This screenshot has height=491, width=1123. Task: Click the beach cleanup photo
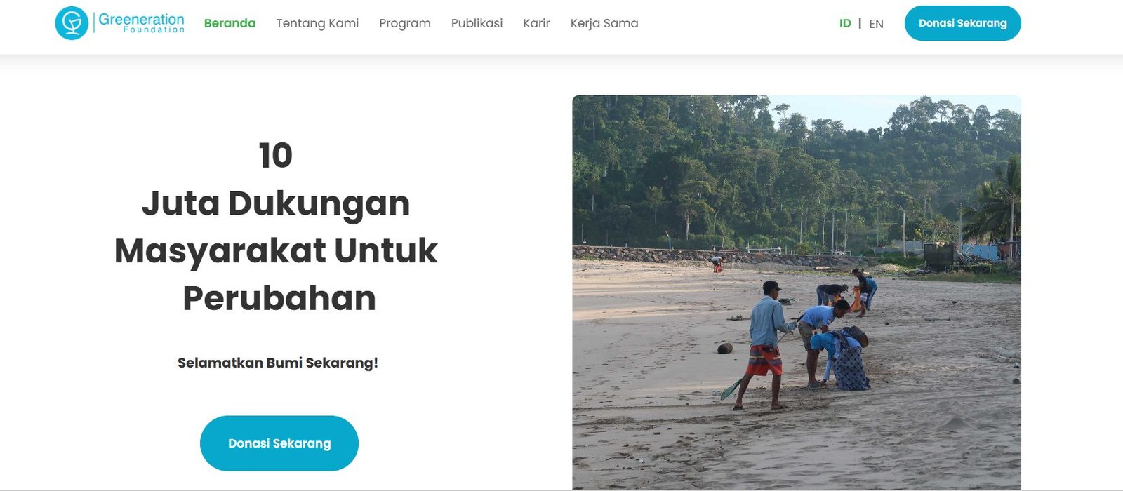coord(797,292)
